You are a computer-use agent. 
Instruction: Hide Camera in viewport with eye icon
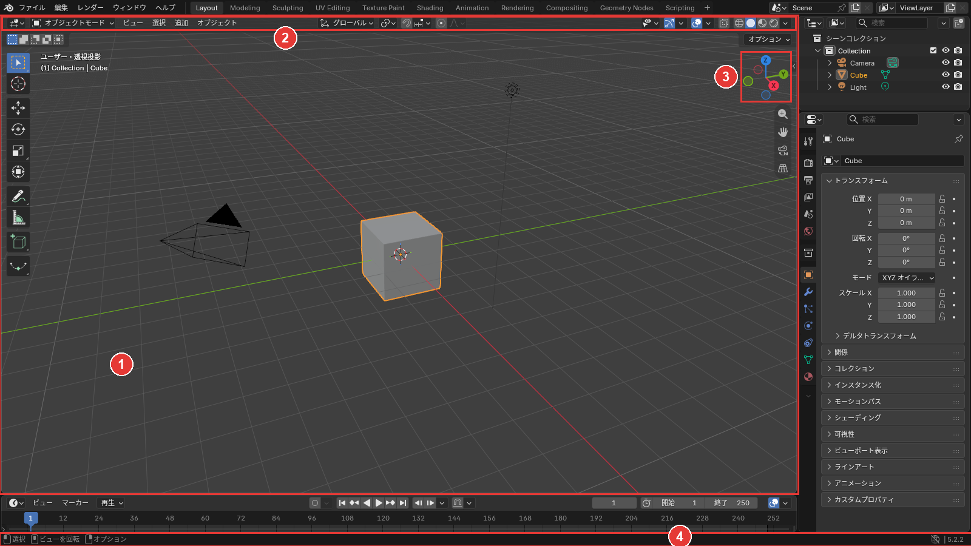click(x=946, y=63)
